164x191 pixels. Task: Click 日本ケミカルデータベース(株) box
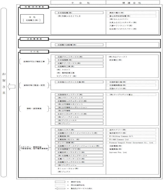[x=79, y=114]
